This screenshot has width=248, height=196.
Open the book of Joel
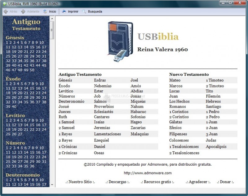134,80
